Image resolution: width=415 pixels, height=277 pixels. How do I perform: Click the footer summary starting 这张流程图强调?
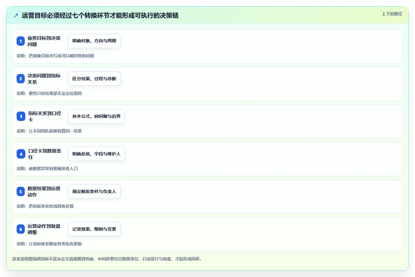click(107, 259)
